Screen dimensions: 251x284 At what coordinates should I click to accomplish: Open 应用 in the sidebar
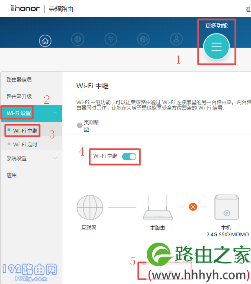(12, 175)
